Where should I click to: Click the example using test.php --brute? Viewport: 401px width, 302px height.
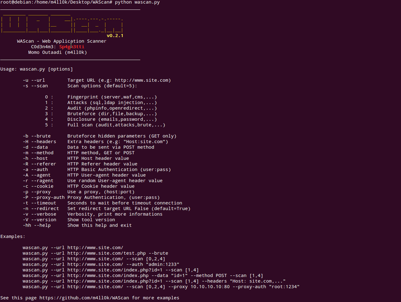95,253
